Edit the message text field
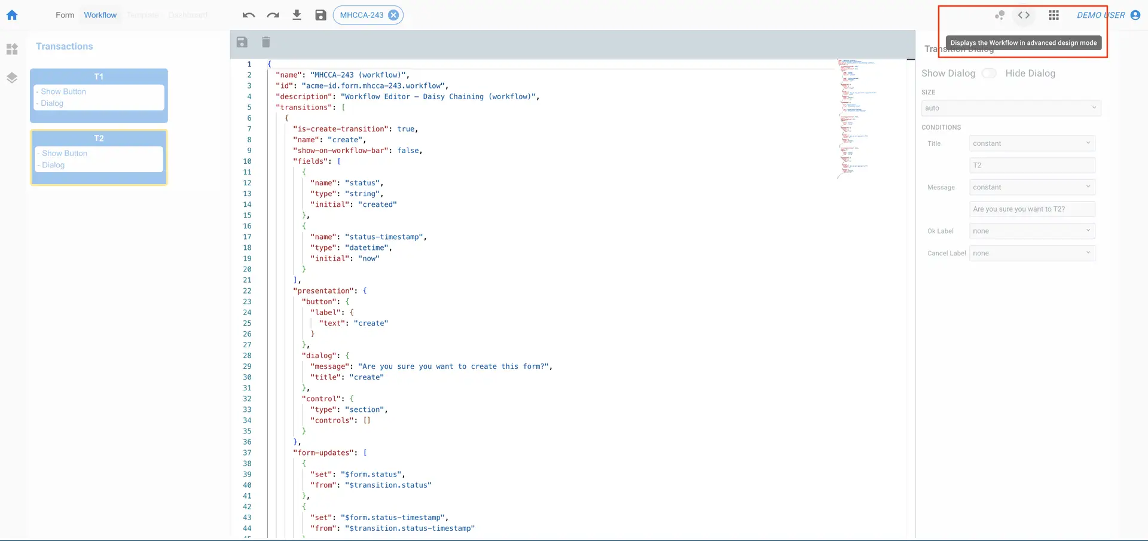The width and height of the screenshot is (1148, 541). [1032, 209]
